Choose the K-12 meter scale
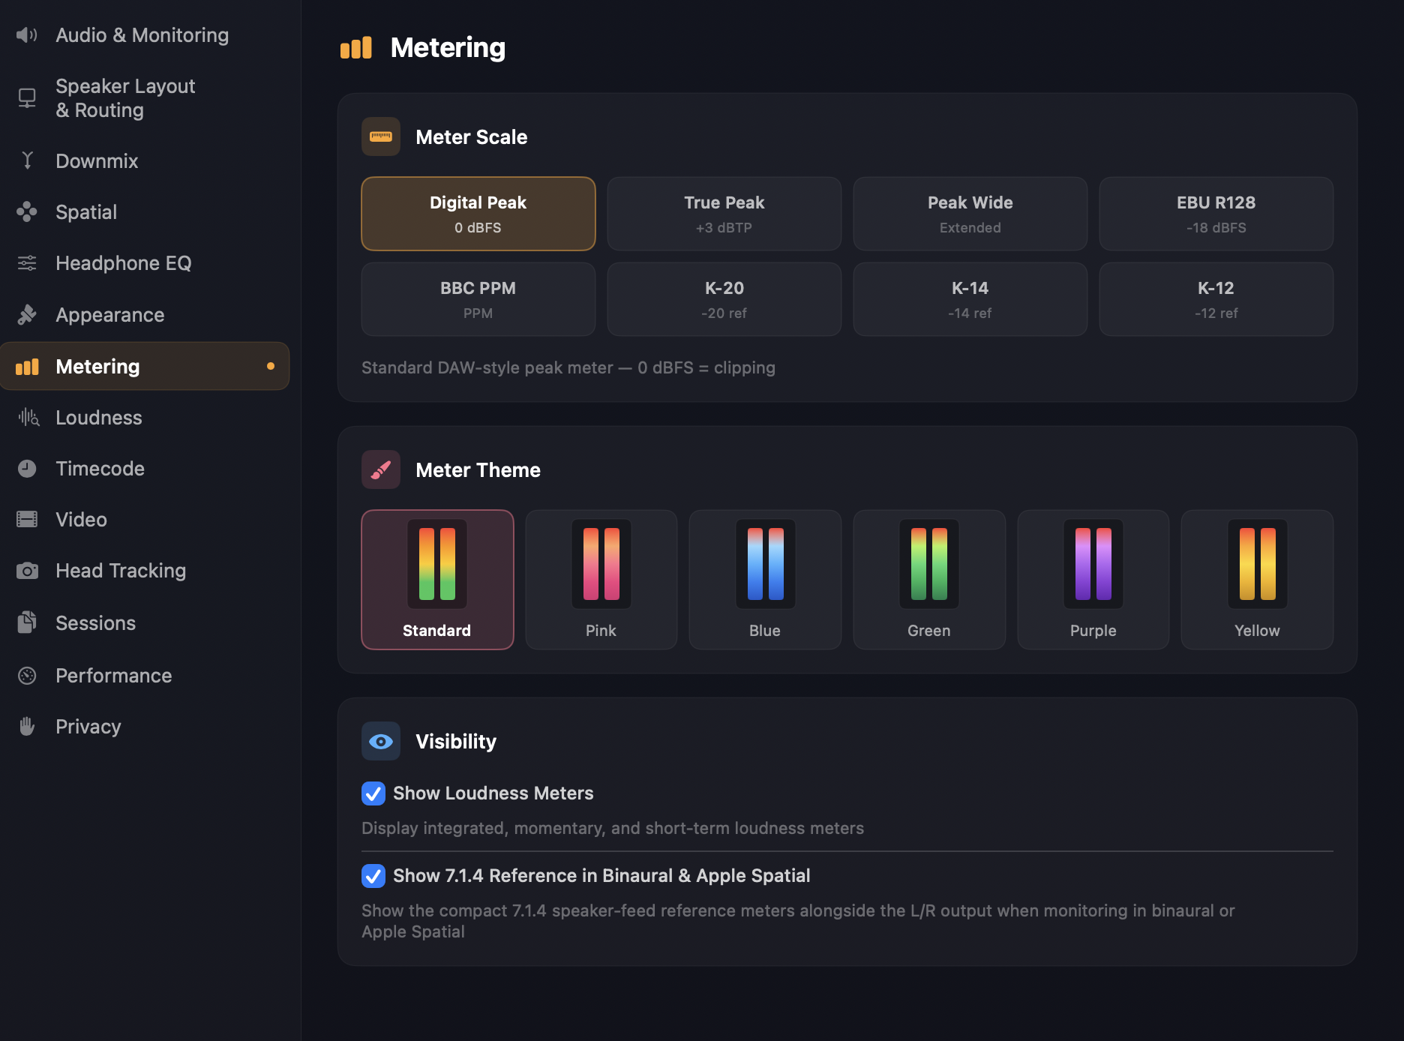 (x=1216, y=299)
